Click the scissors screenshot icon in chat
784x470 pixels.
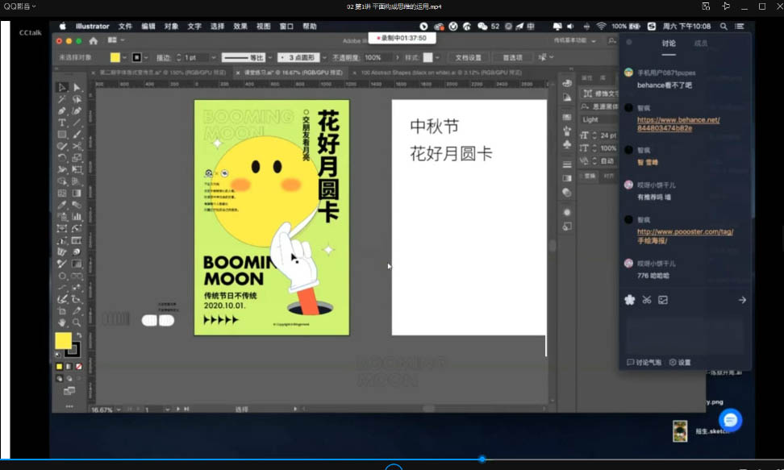point(647,300)
